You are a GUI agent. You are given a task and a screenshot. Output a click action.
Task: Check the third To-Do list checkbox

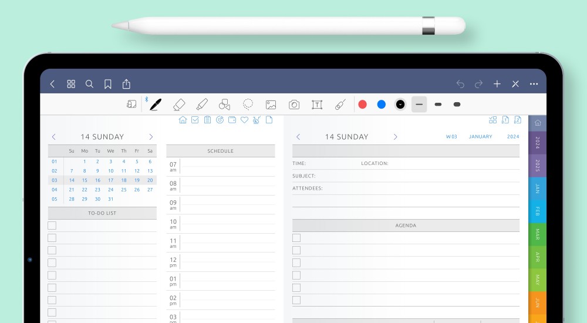pyautogui.click(x=52, y=250)
